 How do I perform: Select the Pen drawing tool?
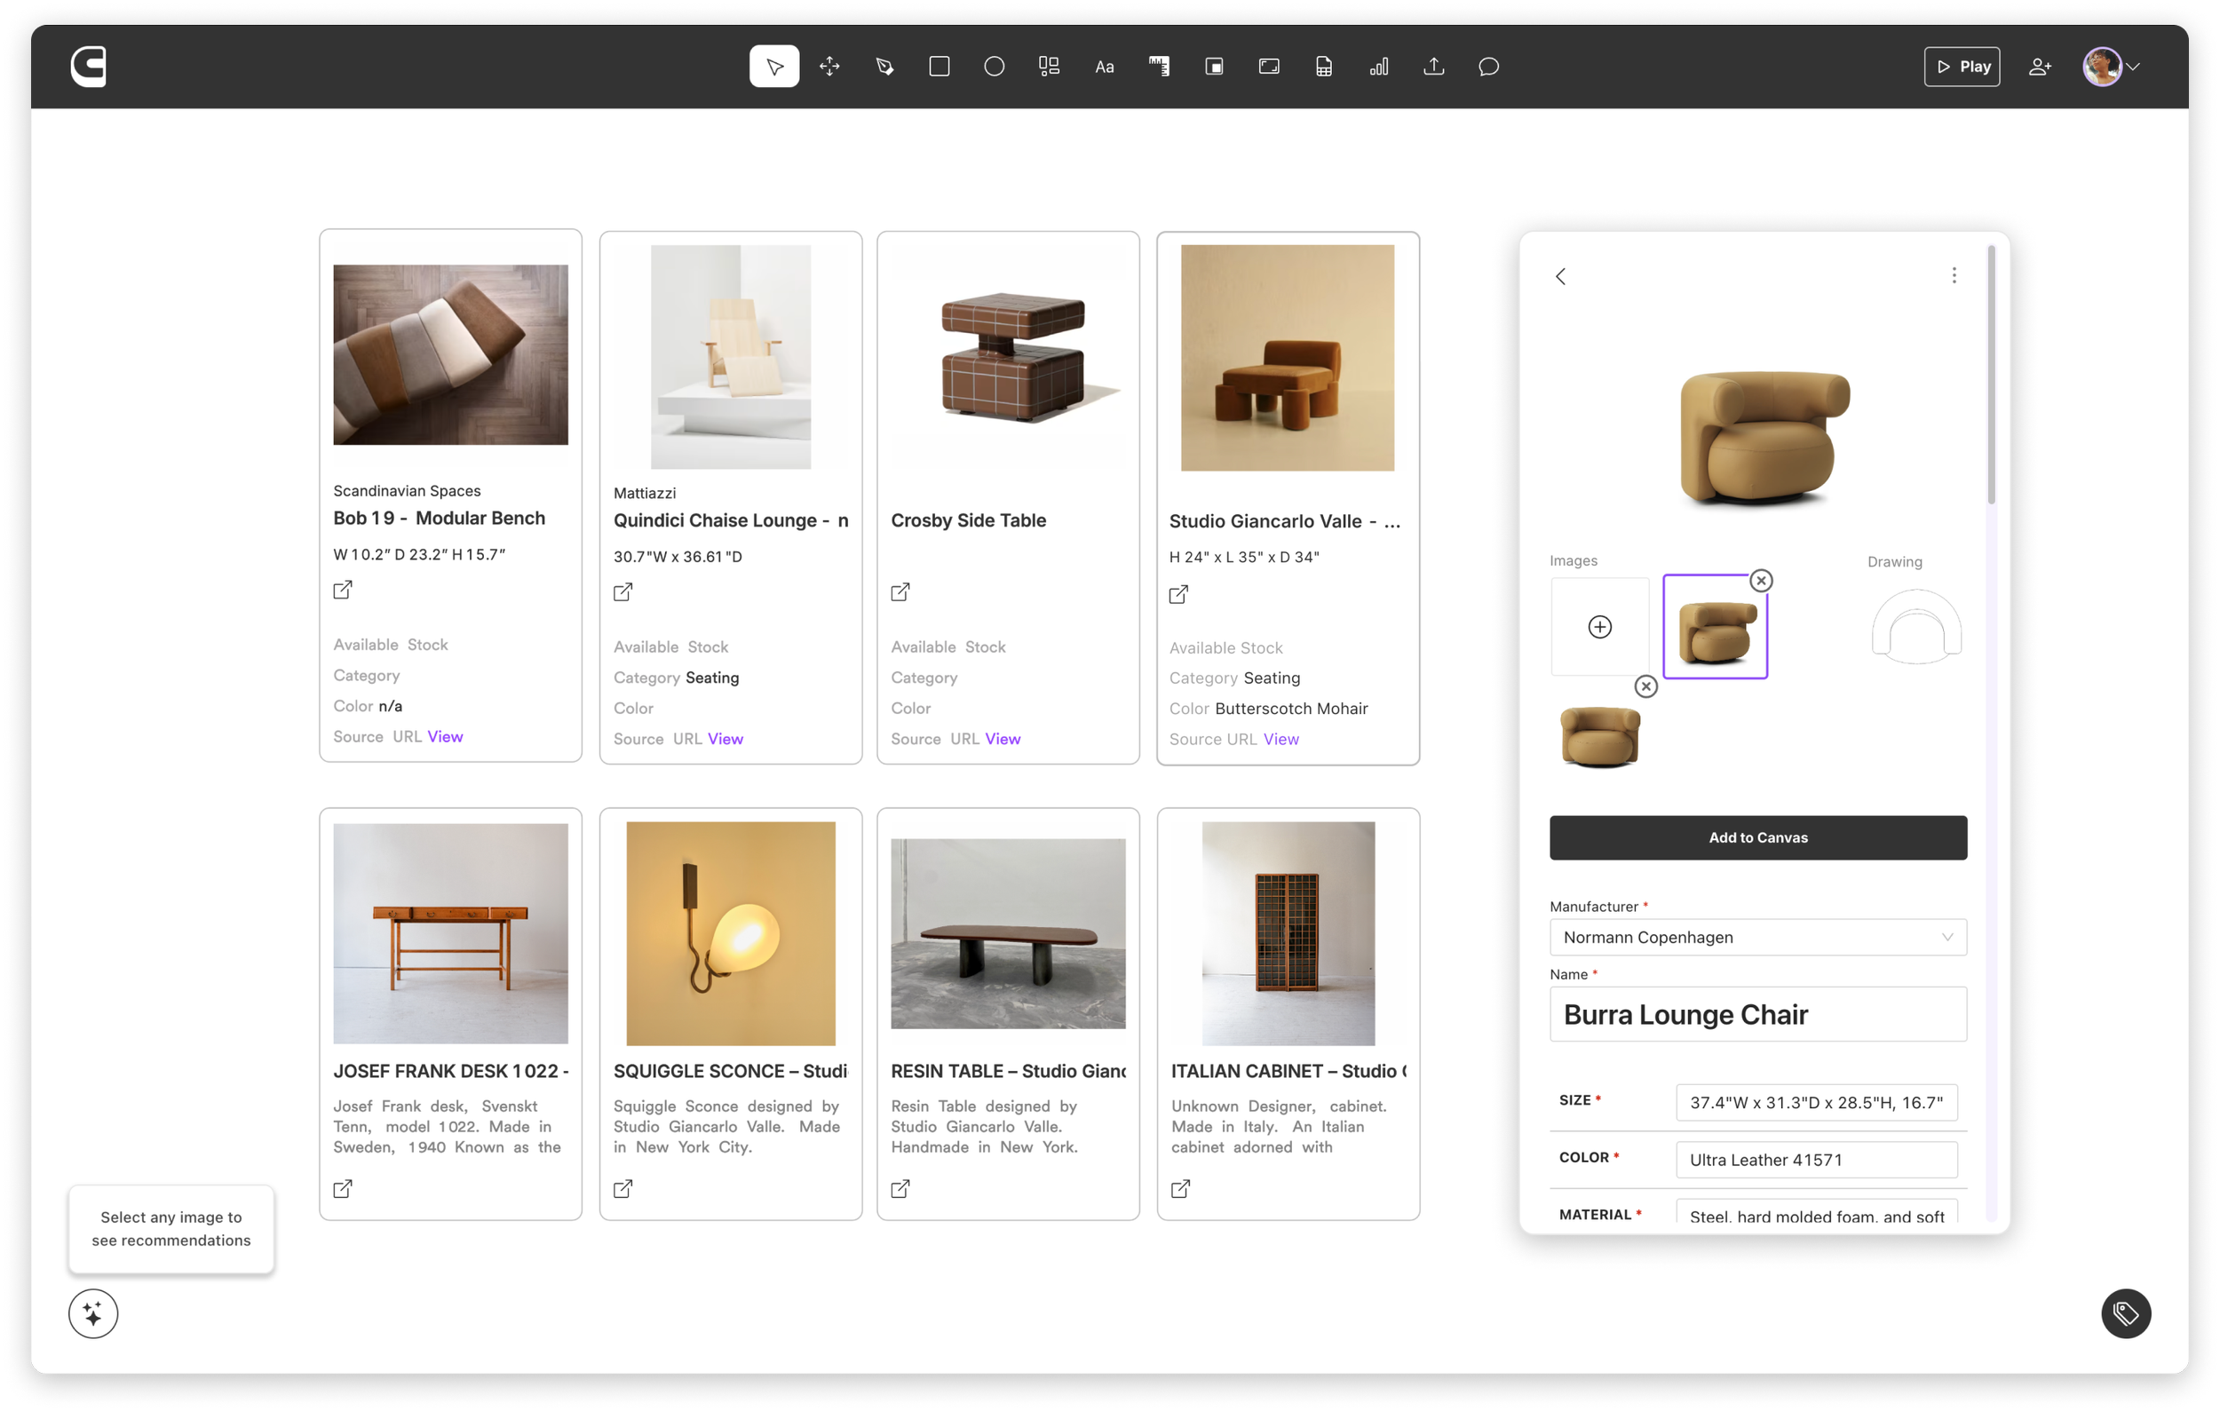point(884,67)
